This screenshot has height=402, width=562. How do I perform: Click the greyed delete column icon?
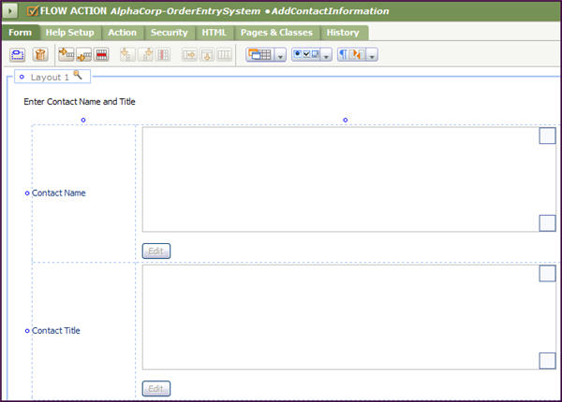click(163, 55)
